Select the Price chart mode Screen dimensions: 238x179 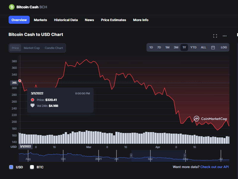tap(15, 48)
